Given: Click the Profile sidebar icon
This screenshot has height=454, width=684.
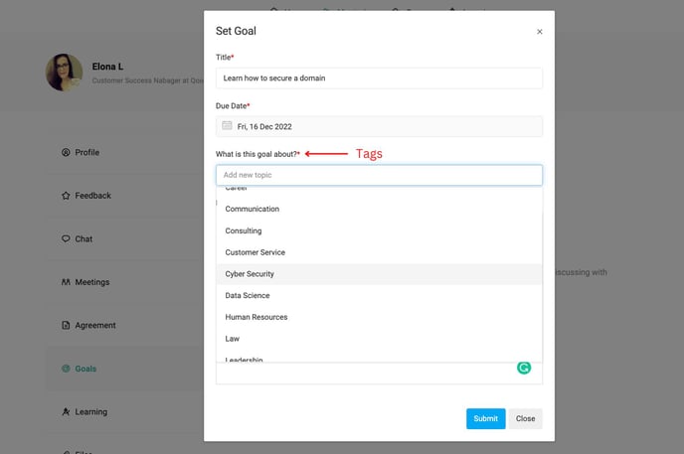Looking at the screenshot, I should 66,153.
